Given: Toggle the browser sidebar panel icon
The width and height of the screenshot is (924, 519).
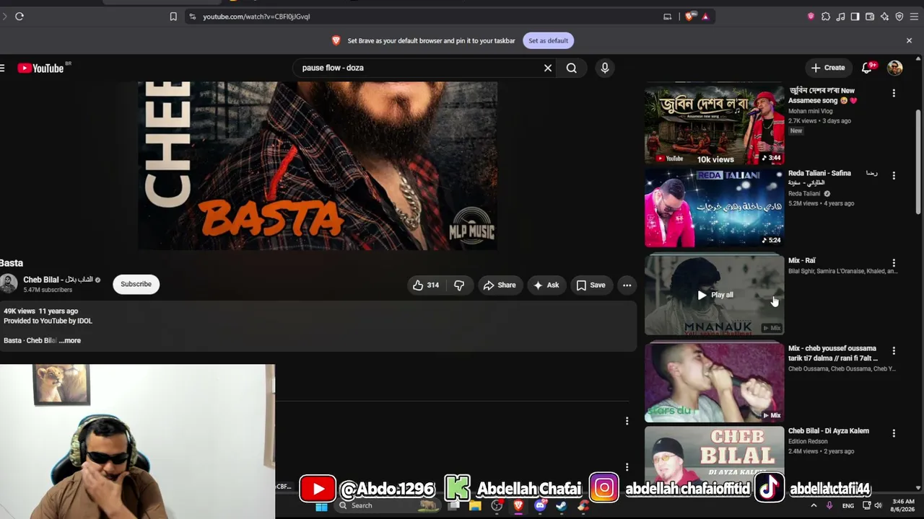Looking at the screenshot, I should click(x=855, y=17).
